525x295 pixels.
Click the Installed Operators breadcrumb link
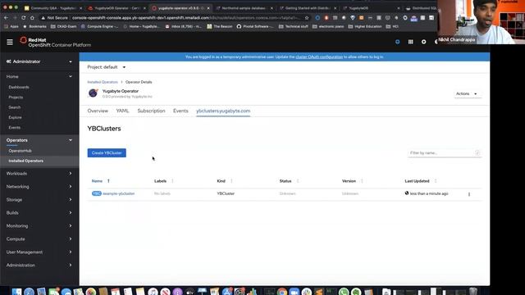pos(103,82)
